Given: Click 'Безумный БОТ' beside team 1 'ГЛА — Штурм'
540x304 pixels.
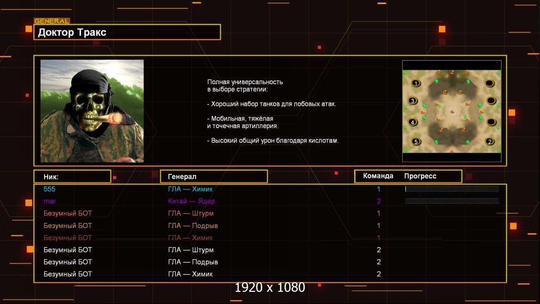Looking at the screenshot, I should 67,213.
